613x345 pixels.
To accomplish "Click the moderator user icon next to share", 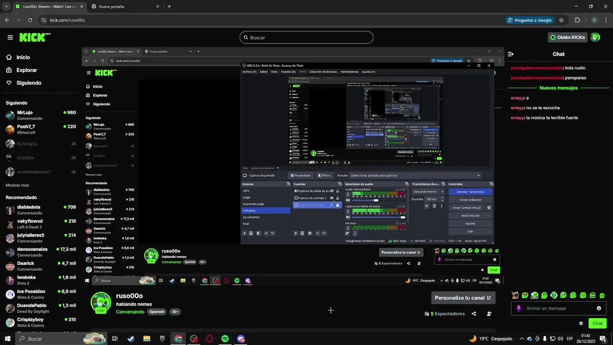I will [489, 314].
